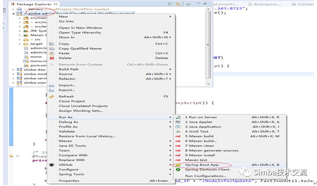Click the m2 icon beside Maven install
Screen dimensions: 317x186
[x=178, y=155]
